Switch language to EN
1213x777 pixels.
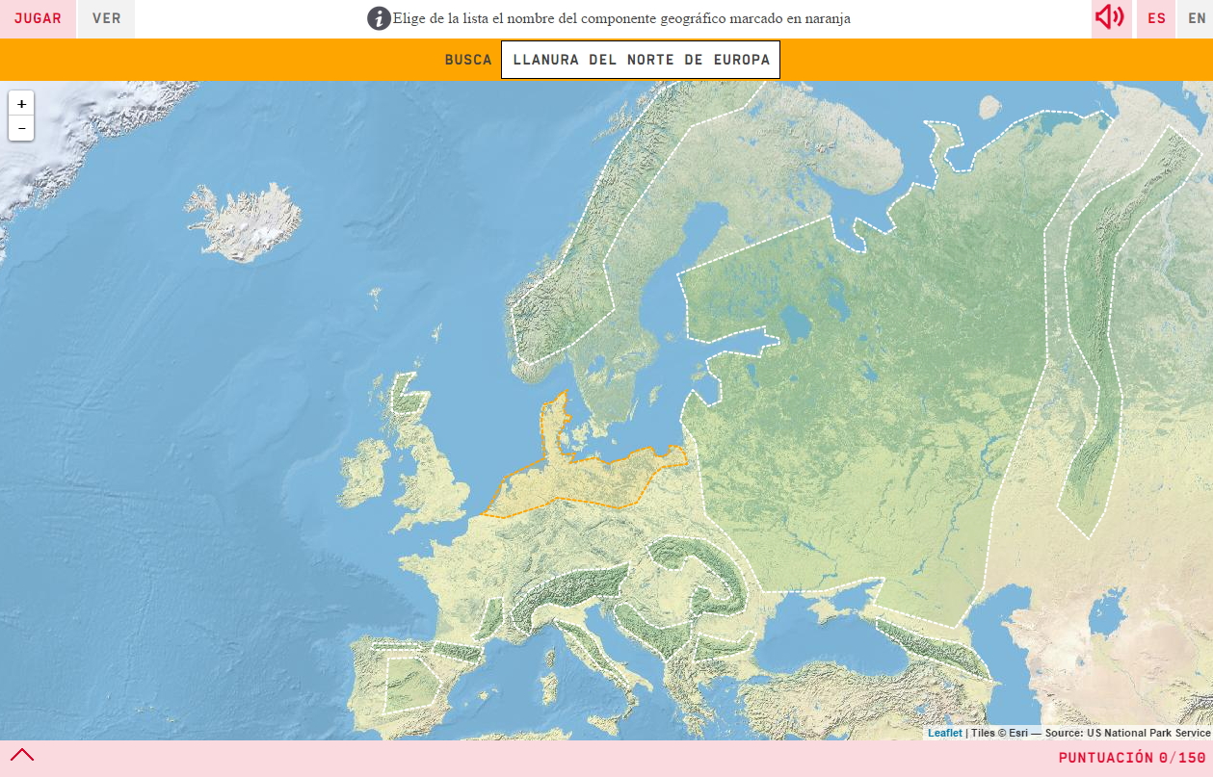(x=1196, y=18)
